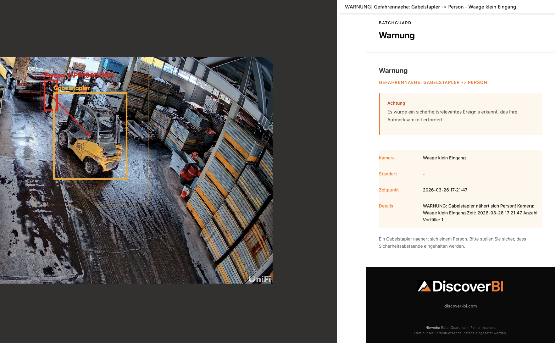Click the Hinweis disclaimer in the footer

[x=460, y=330]
